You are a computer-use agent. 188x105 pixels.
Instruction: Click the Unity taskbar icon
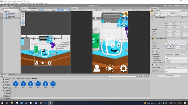50,103
